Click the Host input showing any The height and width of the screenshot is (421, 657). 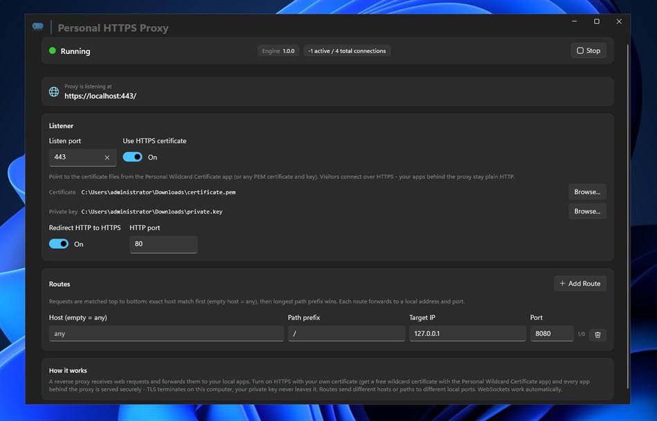(x=167, y=334)
